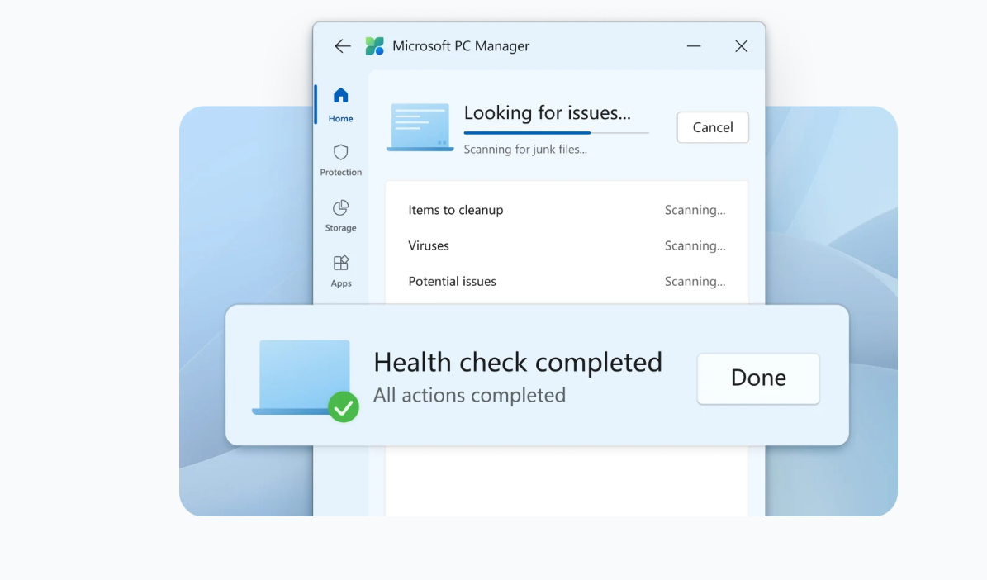Click the Microsoft PC Manager title text

point(461,46)
